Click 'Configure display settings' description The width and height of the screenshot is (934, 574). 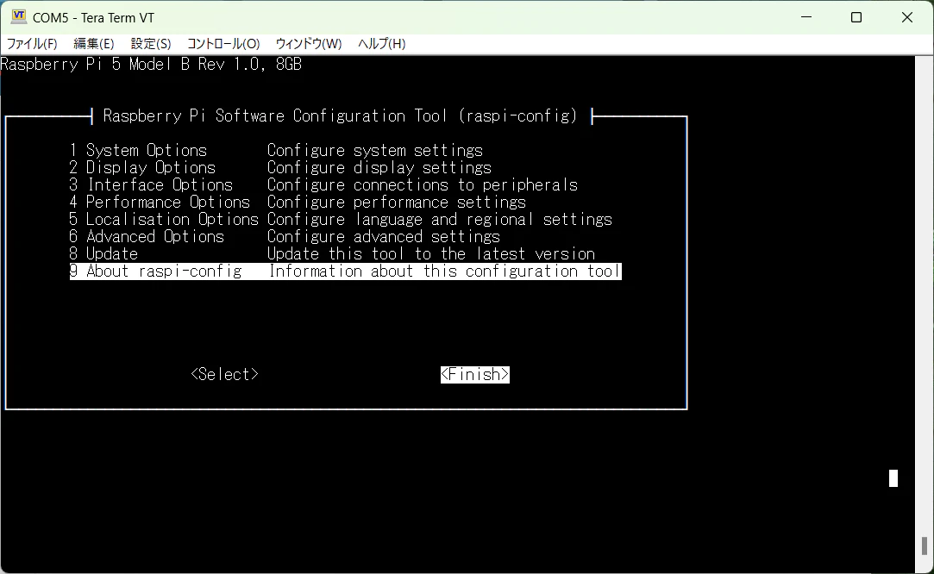point(379,167)
